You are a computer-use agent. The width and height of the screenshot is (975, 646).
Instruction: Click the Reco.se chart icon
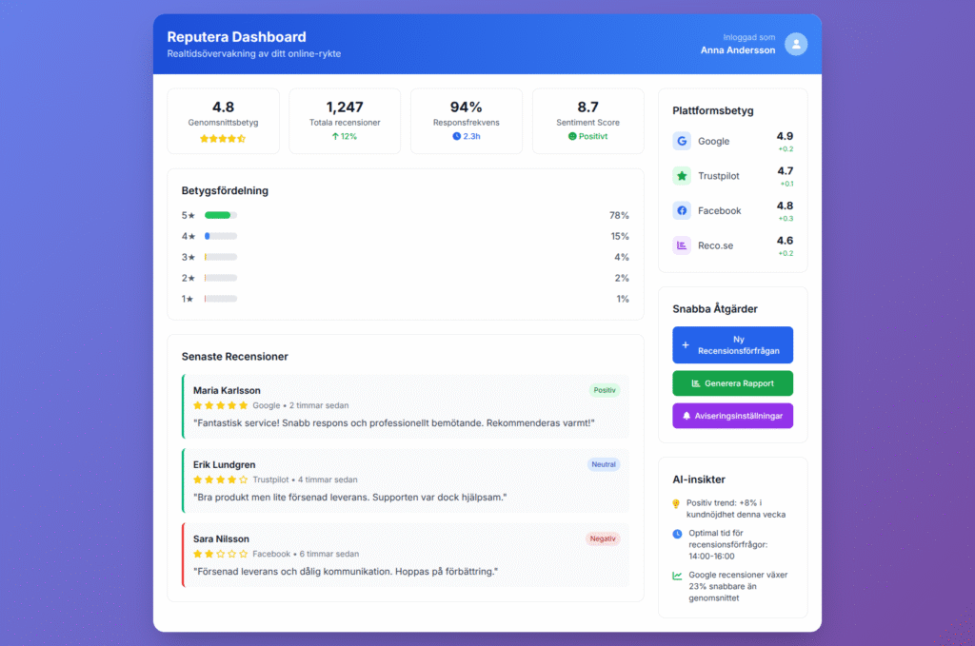(x=682, y=245)
